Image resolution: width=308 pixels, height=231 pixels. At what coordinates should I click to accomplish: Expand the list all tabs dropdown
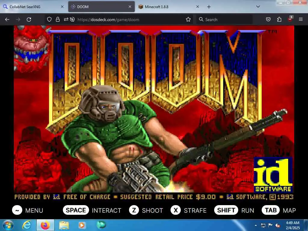point(258,7)
